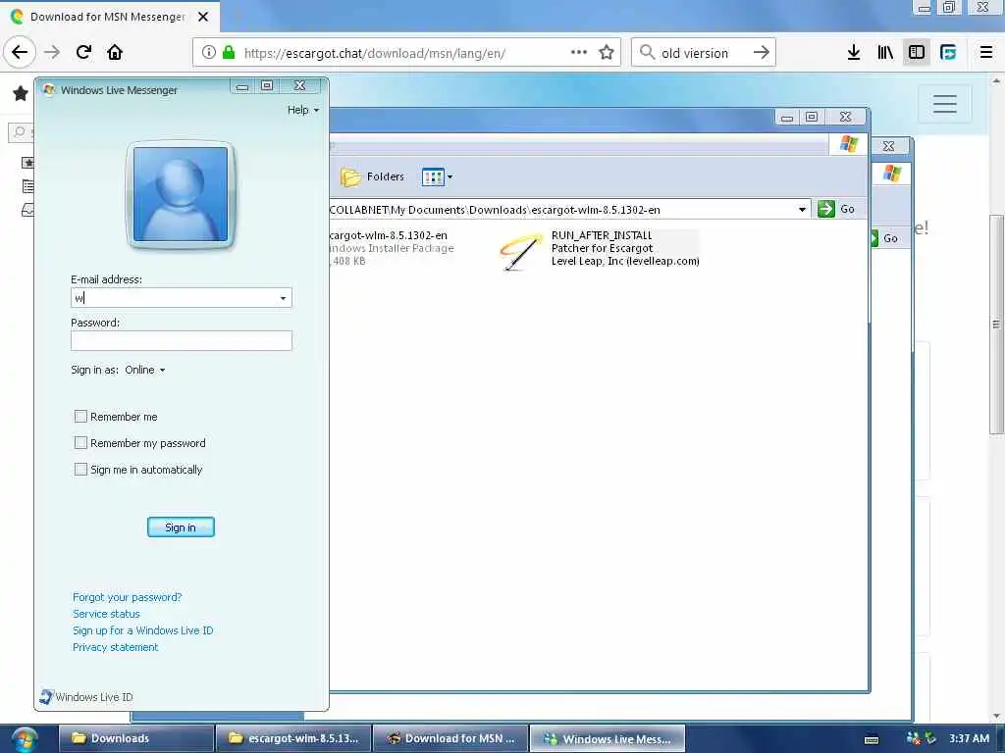Expand the e-mail address dropdown arrow
This screenshot has height=753, width=1005.
[x=283, y=298]
